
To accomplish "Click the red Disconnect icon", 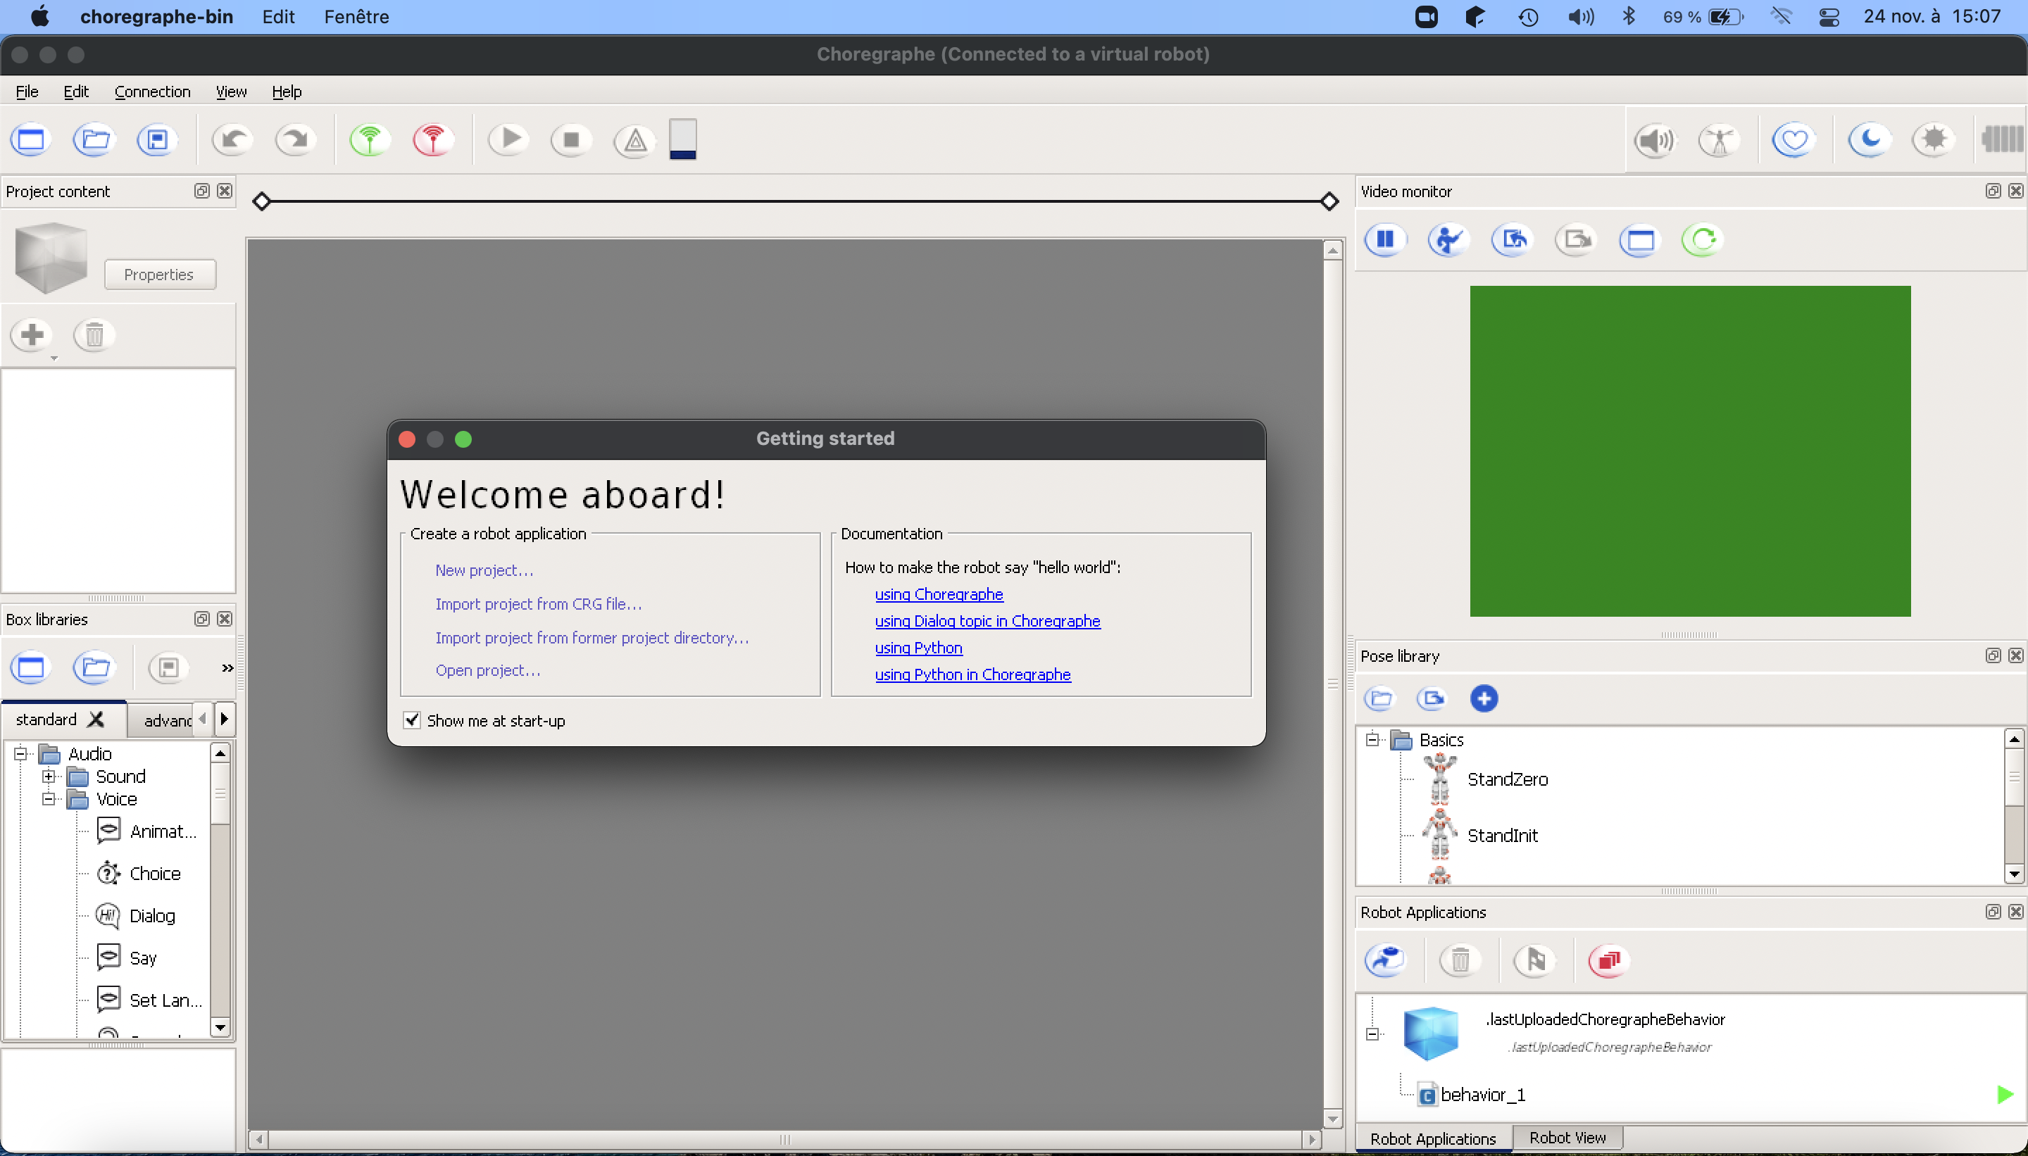I will pyautogui.click(x=434, y=141).
